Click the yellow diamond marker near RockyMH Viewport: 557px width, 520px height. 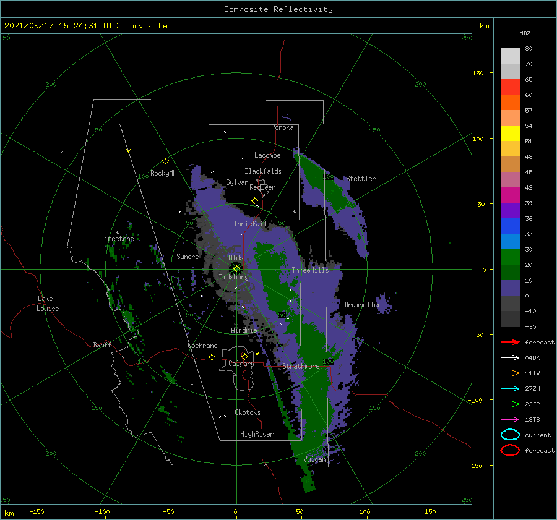(x=165, y=161)
